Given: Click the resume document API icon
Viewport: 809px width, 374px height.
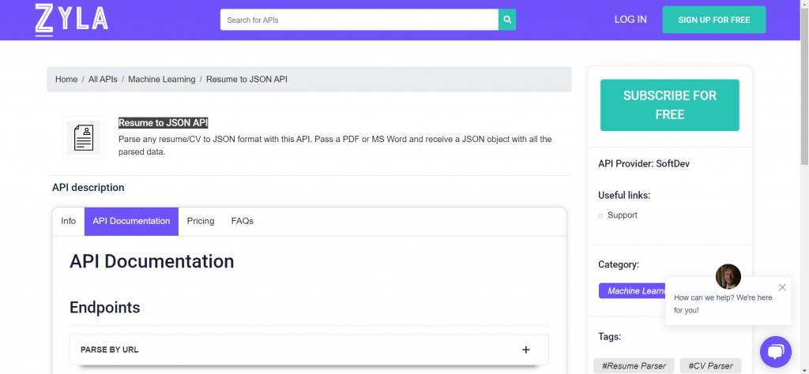Looking at the screenshot, I should (84, 137).
